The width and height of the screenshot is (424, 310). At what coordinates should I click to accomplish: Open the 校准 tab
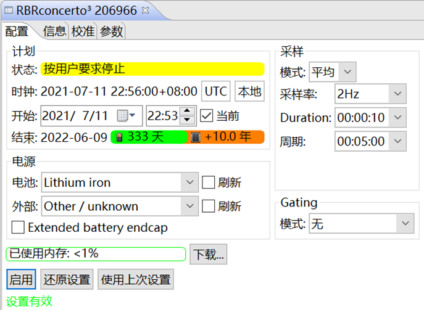click(x=83, y=31)
